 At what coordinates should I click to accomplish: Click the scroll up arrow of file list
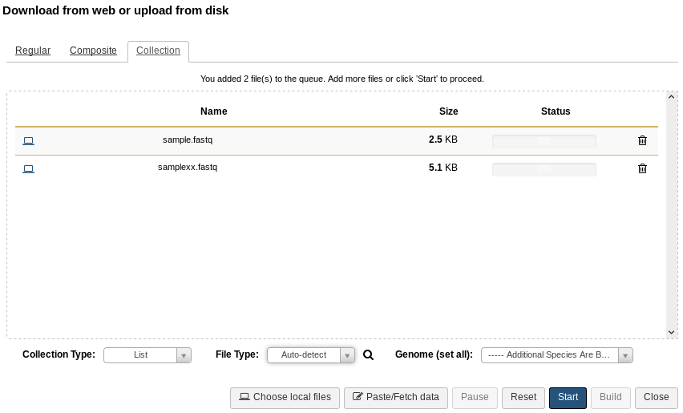[671, 97]
